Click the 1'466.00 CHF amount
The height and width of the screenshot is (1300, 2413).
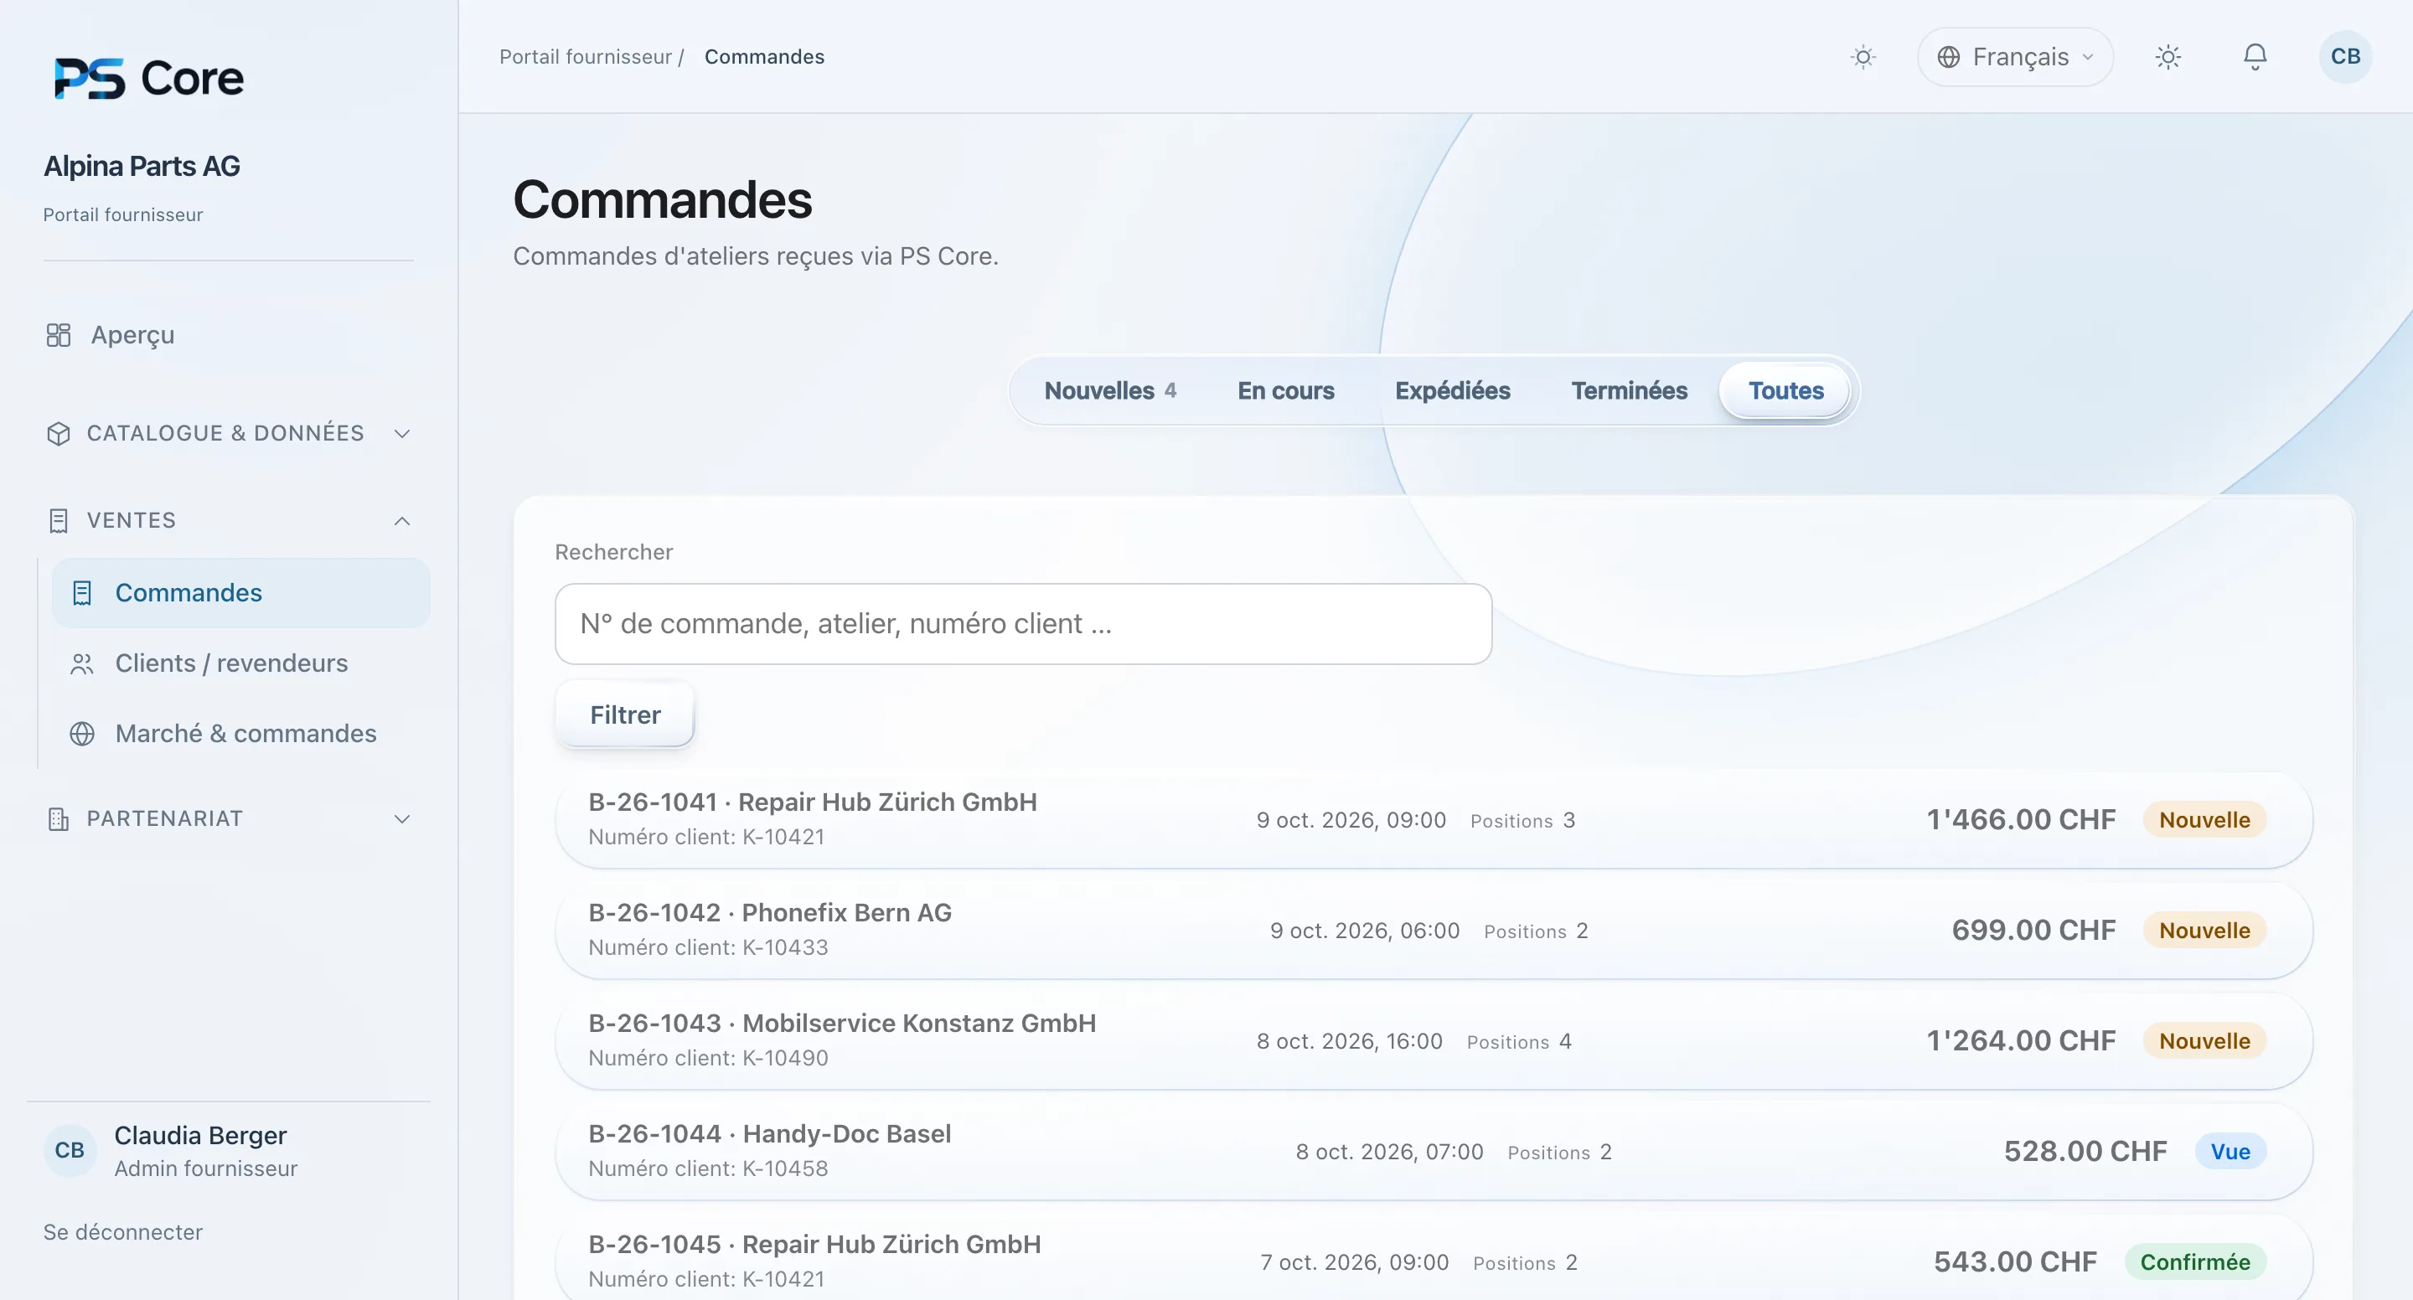pos(2021,821)
